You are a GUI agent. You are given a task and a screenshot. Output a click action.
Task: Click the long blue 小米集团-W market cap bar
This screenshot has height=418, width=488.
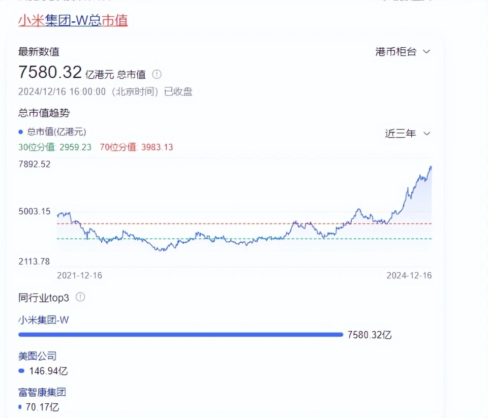(180, 334)
